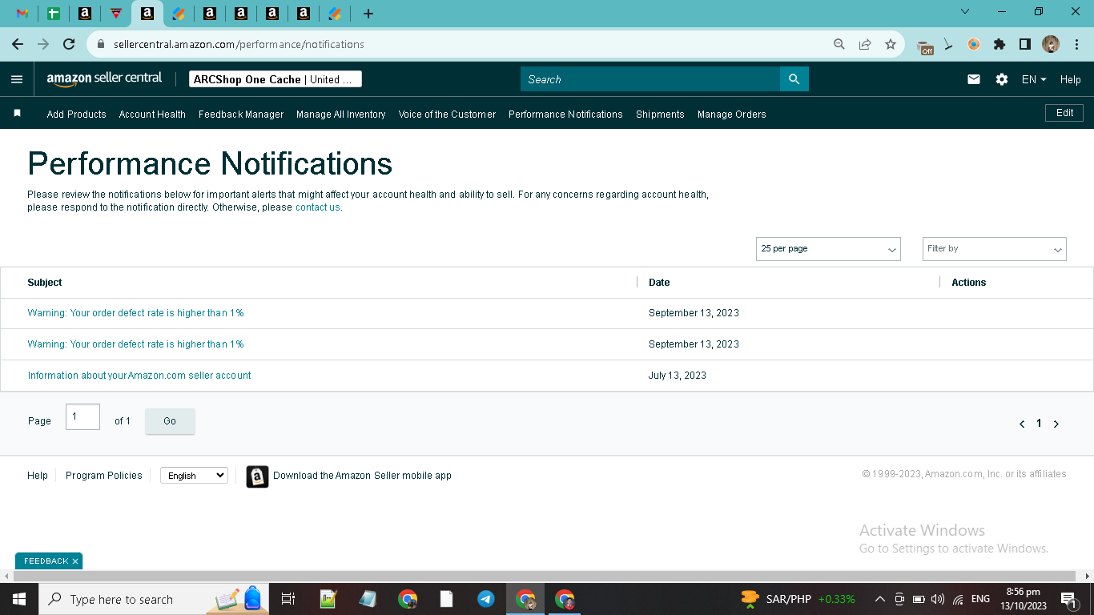
Task: Open Telegram from the taskbar
Action: pyautogui.click(x=486, y=599)
